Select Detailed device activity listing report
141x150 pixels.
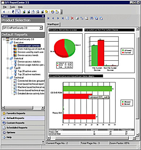click(31, 94)
